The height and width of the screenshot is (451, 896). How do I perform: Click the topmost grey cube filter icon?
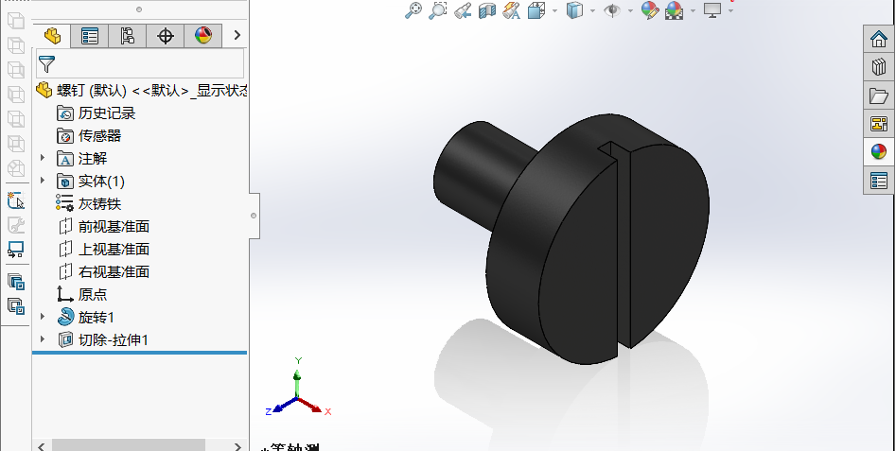click(15, 21)
